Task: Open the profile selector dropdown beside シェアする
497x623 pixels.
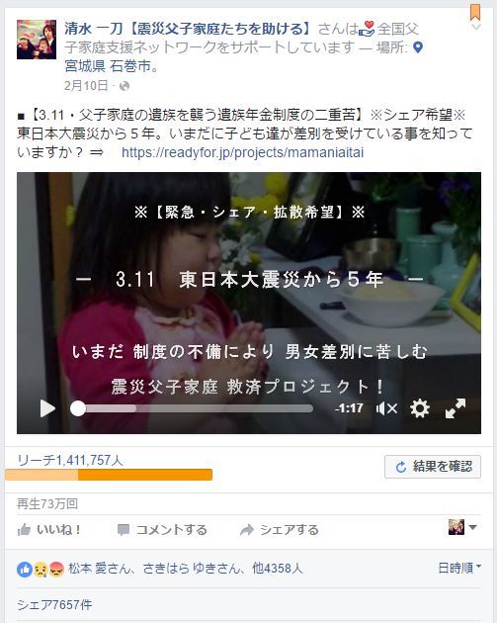Action: tap(462, 528)
